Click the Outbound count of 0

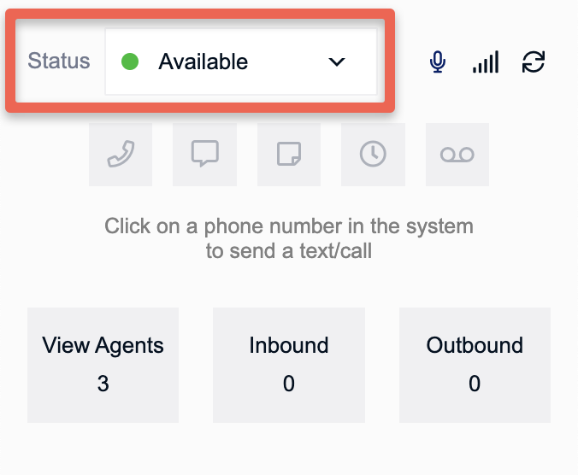(x=475, y=384)
